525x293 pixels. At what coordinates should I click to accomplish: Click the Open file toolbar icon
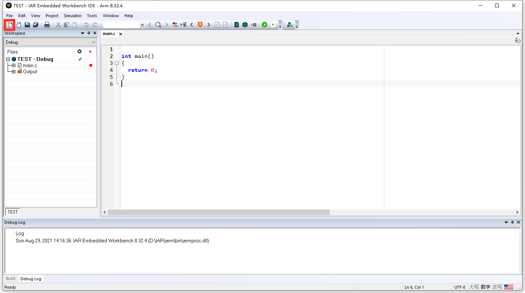click(x=18, y=25)
